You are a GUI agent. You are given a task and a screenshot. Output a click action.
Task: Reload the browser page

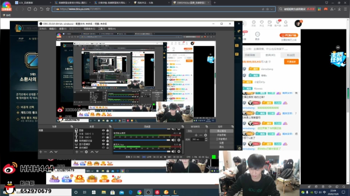tap(29, 9)
